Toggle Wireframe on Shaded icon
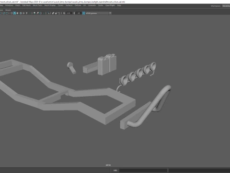The width and height of the screenshot is (230, 173). 21,13
